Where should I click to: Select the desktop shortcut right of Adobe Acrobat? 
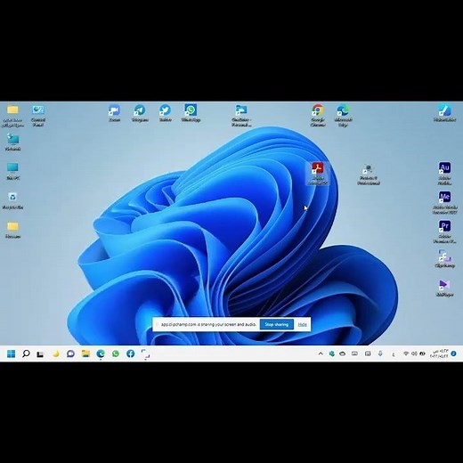point(369,175)
